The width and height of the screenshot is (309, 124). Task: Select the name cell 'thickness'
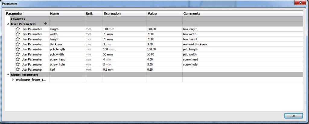click(67, 44)
